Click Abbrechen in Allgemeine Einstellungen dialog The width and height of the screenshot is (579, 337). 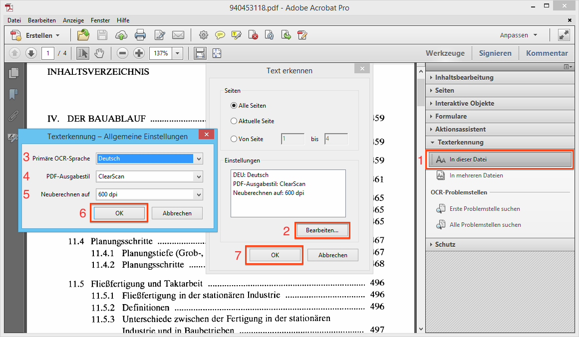(177, 213)
